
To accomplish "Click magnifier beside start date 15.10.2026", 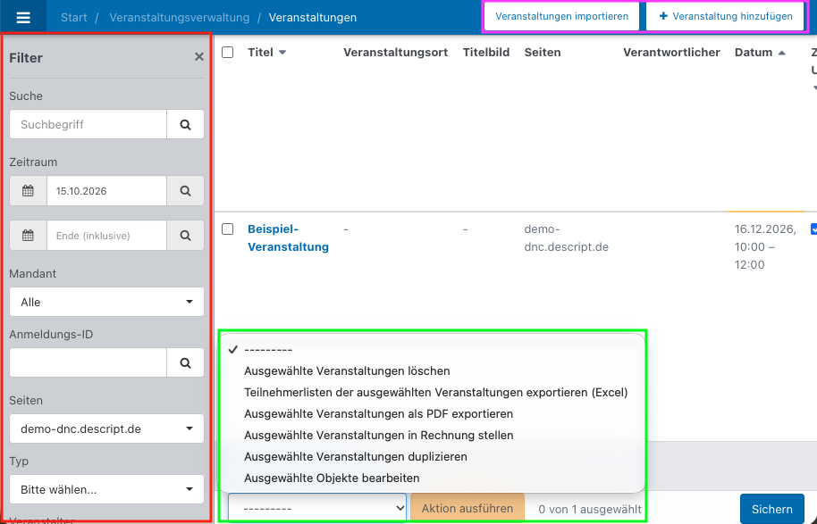I will pyautogui.click(x=186, y=191).
